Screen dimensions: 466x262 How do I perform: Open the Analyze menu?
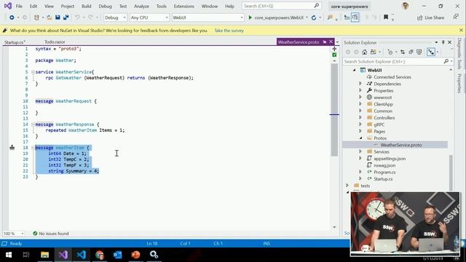click(x=141, y=6)
